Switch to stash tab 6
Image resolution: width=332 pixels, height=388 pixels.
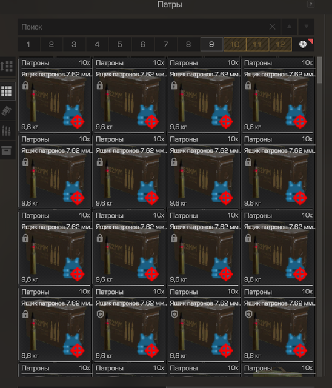142,44
